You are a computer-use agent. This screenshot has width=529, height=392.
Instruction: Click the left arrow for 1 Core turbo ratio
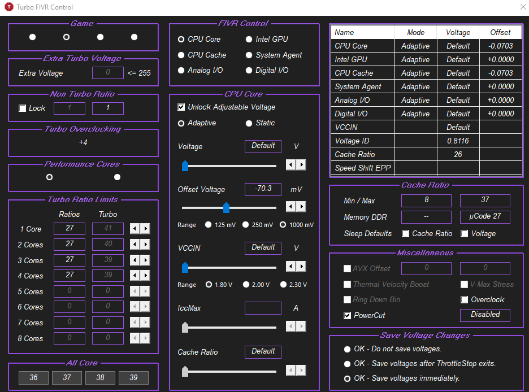(x=135, y=229)
